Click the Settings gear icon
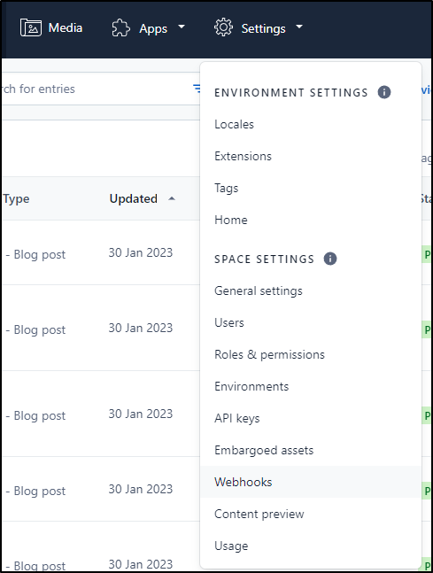 [223, 27]
